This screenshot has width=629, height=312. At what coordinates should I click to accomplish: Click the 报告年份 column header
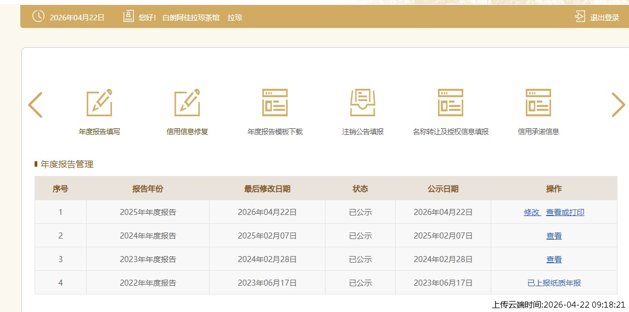tap(148, 189)
